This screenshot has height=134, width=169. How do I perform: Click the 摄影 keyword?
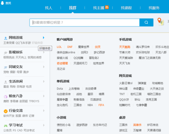13,72
